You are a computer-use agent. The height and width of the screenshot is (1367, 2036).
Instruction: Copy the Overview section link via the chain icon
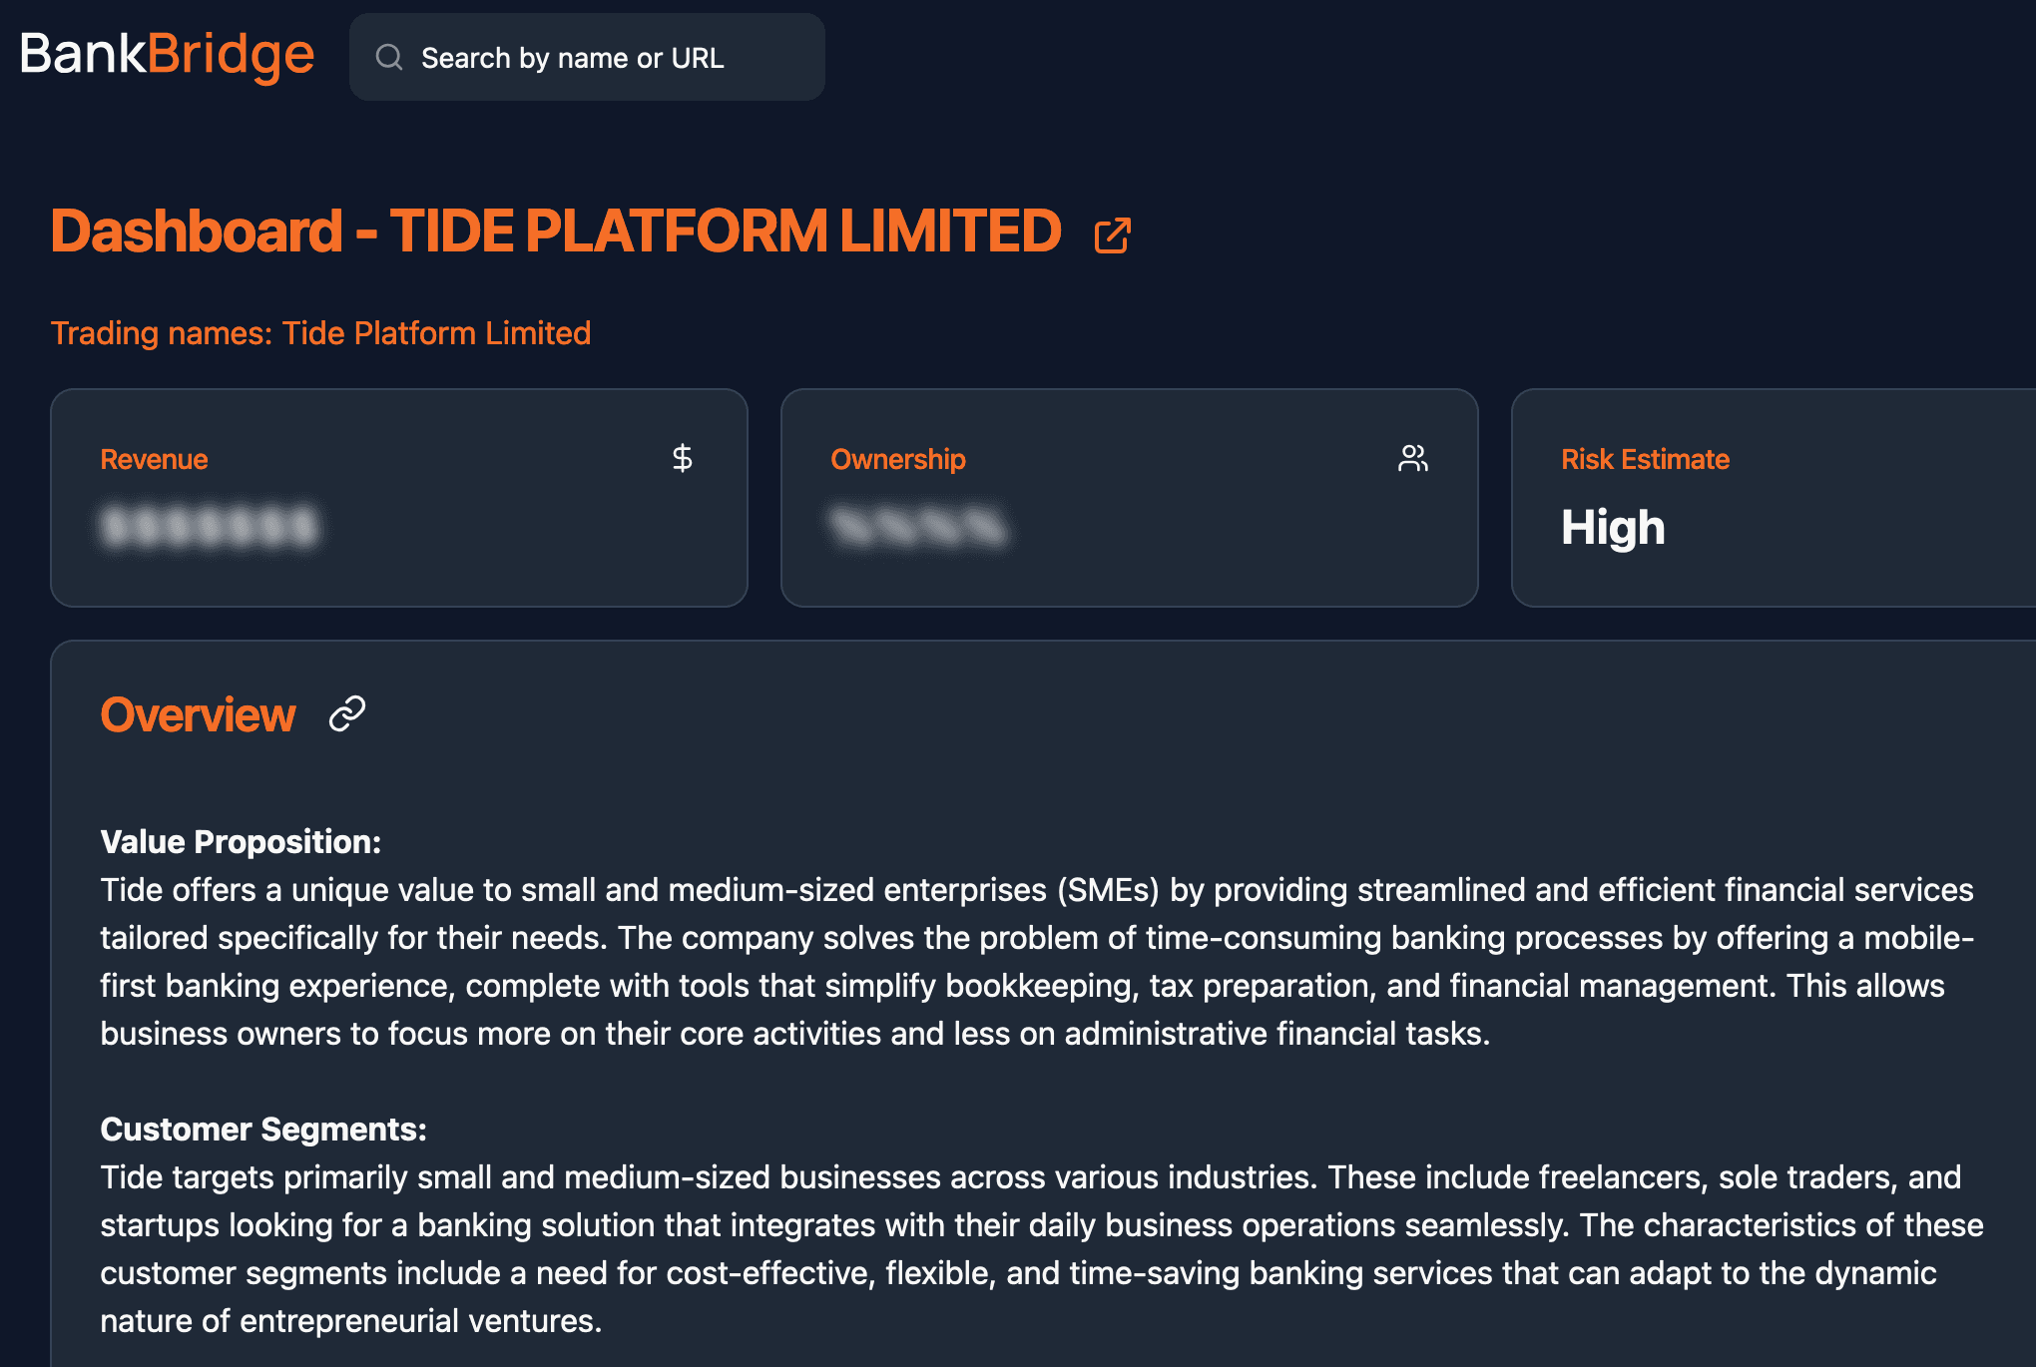[347, 714]
